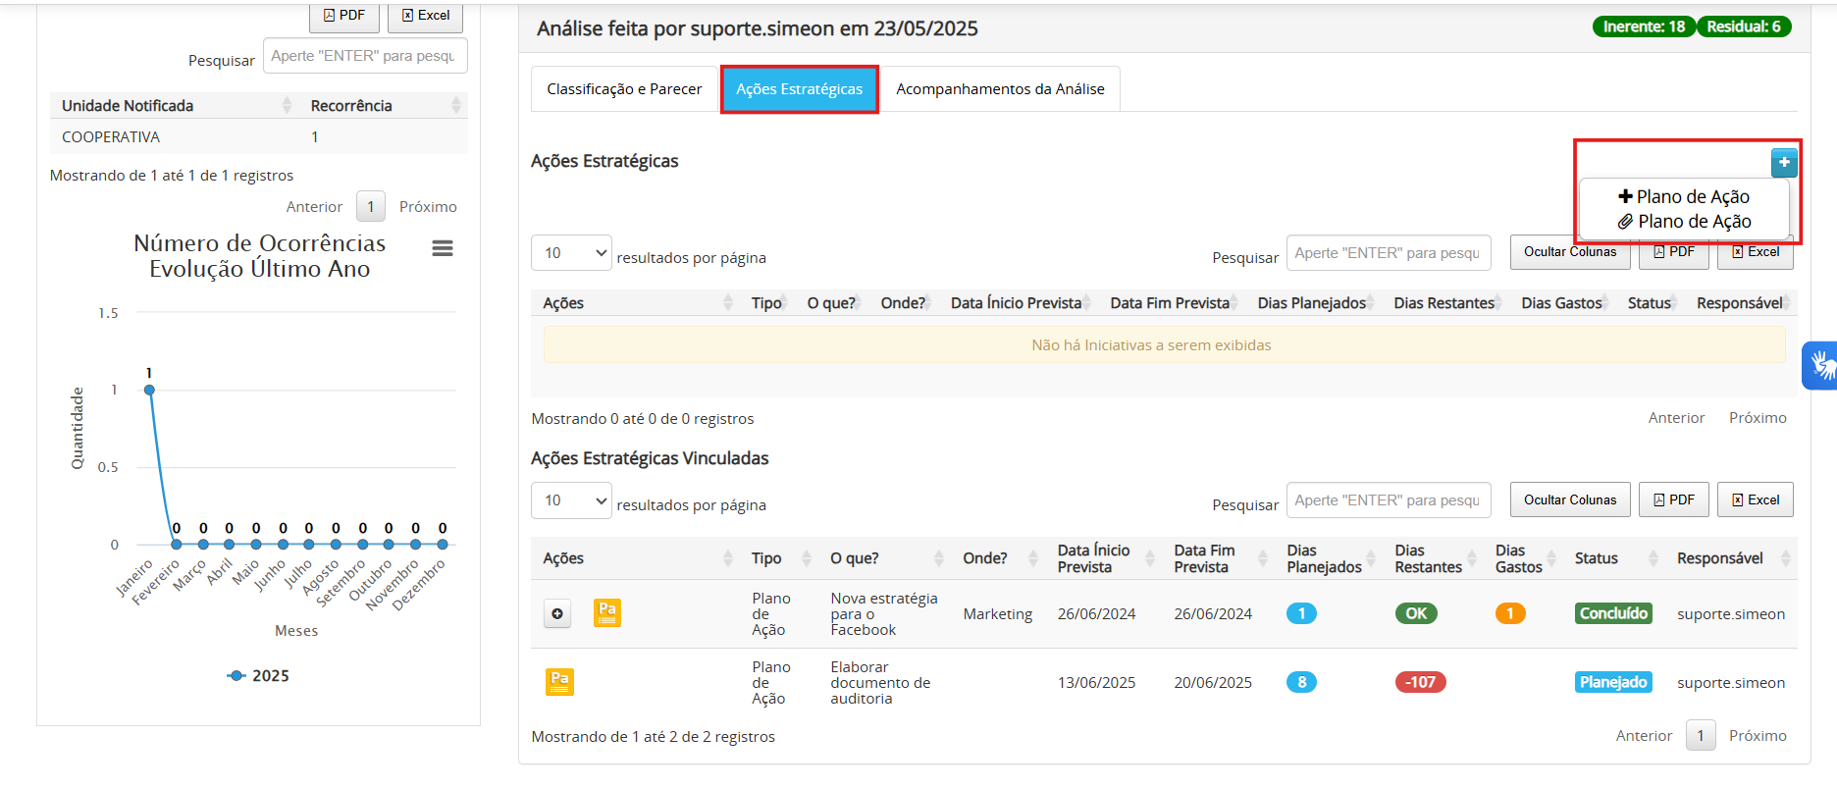The height and width of the screenshot is (788, 1837).
Task: Export Ações Estratégicas Vinculadas to PDF
Action: click(x=1673, y=500)
